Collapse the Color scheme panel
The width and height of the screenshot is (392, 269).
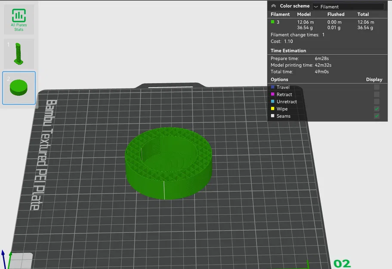click(x=274, y=6)
